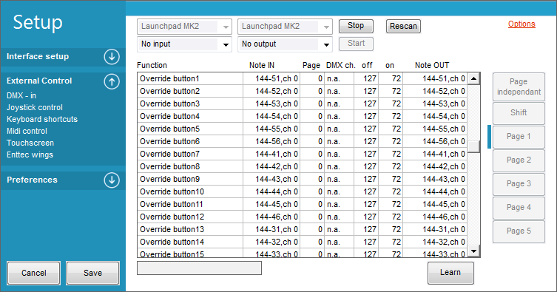Expand the Interface setup section arrow

(x=112, y=57)
